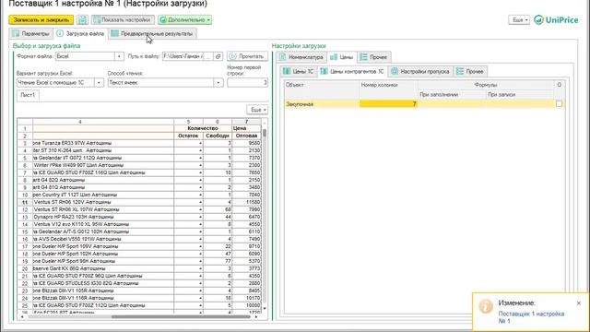Click the price cell 11580
This screenshot has width=590, height=332.
246,202
